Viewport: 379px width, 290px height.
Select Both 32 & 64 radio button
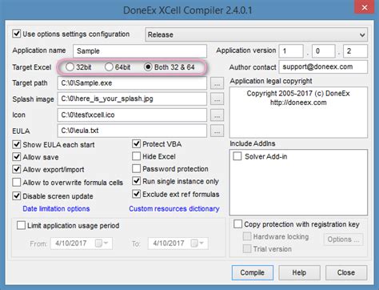click(148, 66)
